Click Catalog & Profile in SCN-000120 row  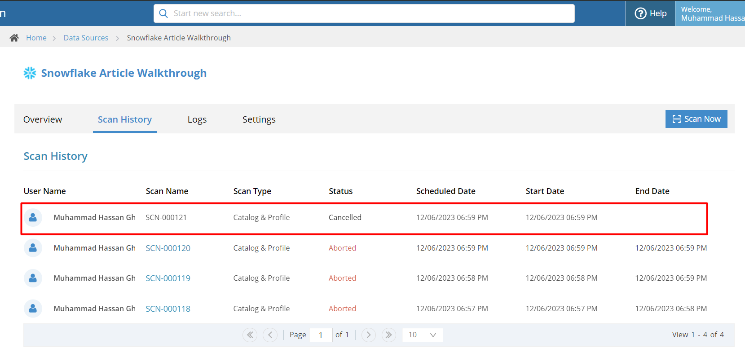261,248
